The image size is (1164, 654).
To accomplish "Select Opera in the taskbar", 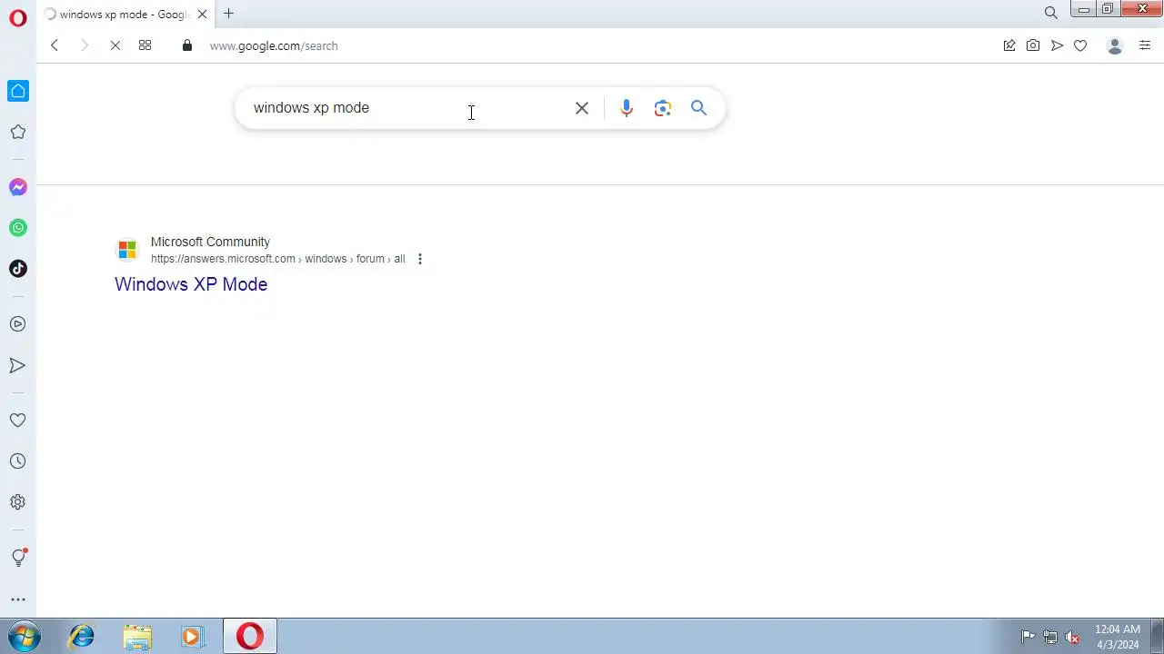I will coord(250,636).
